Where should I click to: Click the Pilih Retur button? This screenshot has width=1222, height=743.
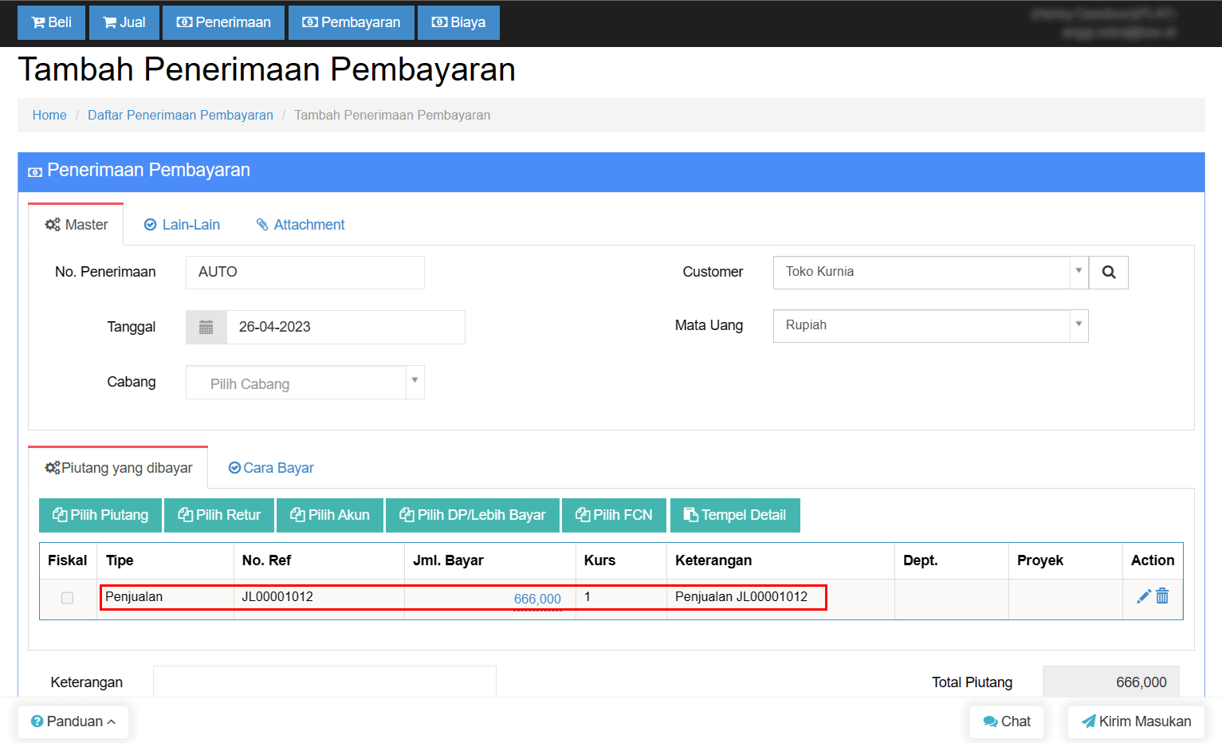[x=219, y=515]
